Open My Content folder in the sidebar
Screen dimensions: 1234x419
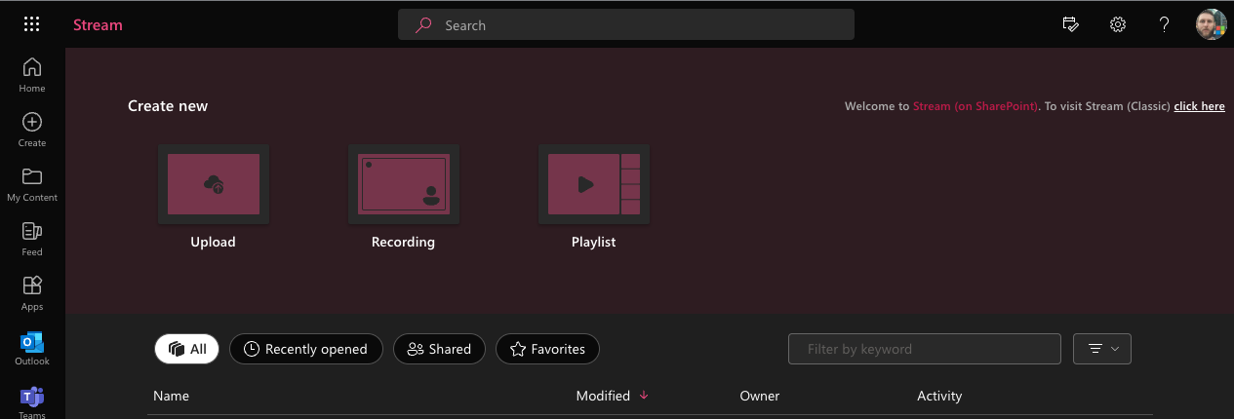click(x=32, y=184)
